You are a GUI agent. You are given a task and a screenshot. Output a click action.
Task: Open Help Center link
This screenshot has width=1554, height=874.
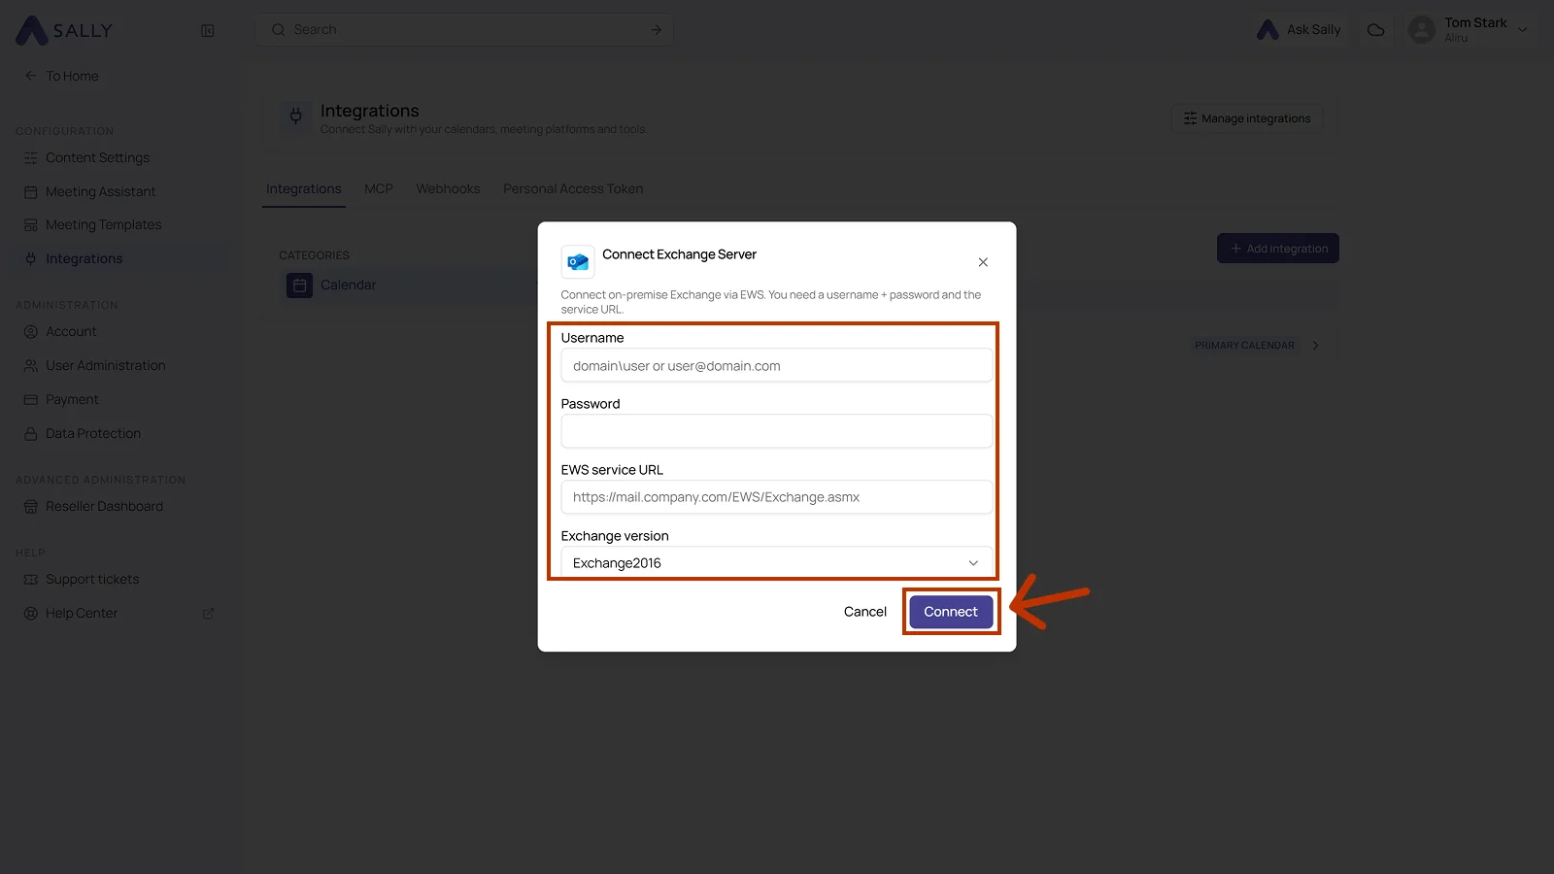tap(82, 613)
